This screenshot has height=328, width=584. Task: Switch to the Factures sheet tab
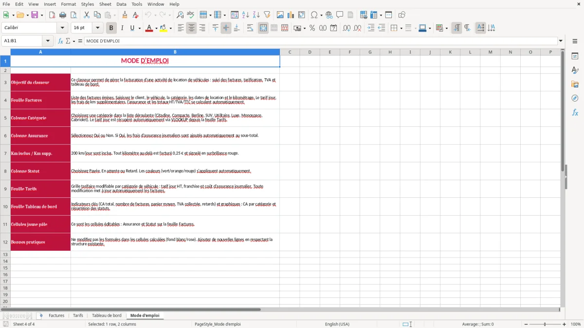[56, 315]
